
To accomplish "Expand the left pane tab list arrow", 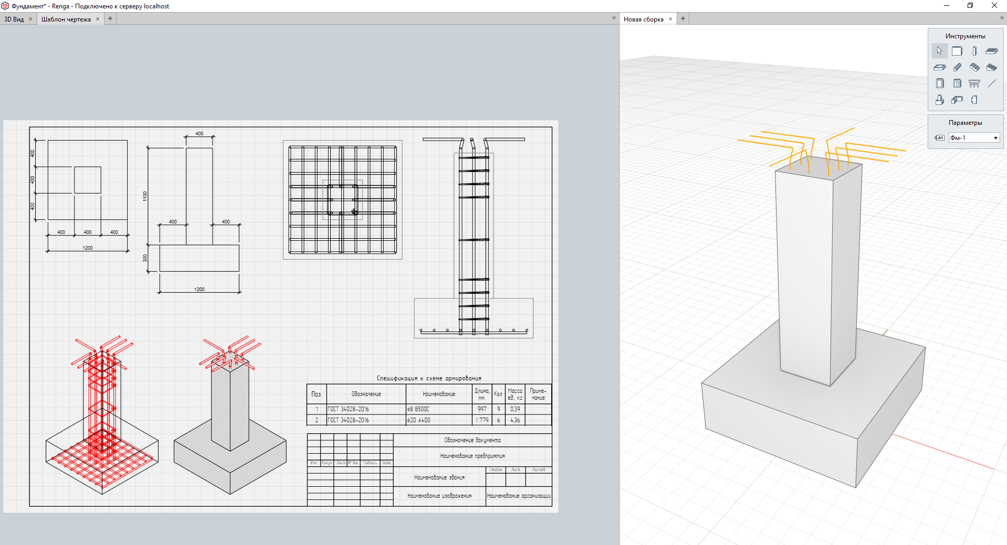I will 614,19.
